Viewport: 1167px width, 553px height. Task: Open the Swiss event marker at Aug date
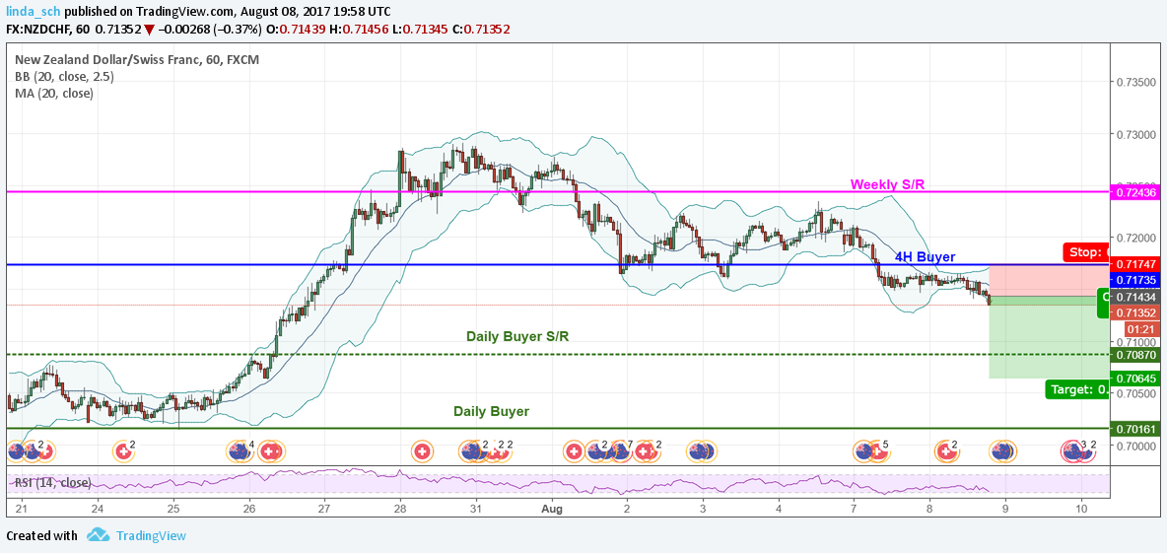point(573,450)
